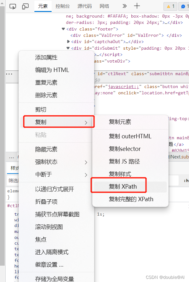
Task: Select 复制完整的 XPath entry
Action: click(130, 199)
